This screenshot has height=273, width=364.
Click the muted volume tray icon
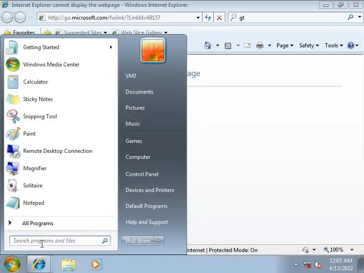point(318,265)
